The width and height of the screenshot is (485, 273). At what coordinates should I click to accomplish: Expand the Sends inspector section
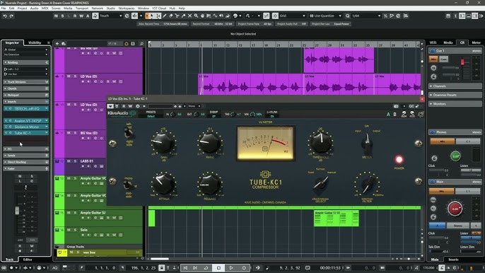coord(26,156)
